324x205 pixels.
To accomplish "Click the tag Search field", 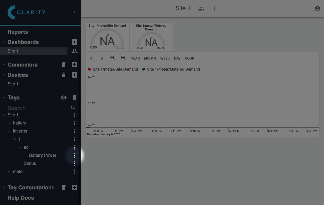I will (x=38, y=108).
